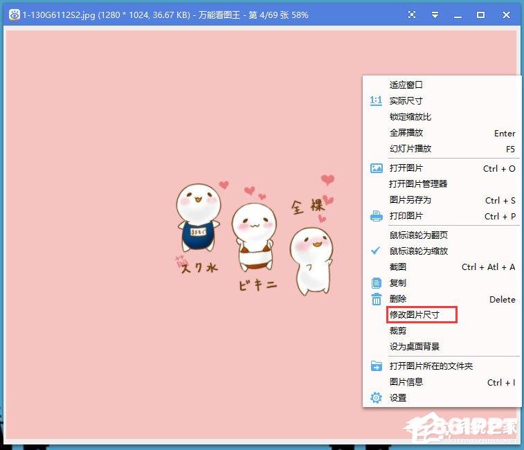The image size is (524, 450).
Task: Click the 万能看图王 app logo in title bar
Action: [x=15, y=15]
